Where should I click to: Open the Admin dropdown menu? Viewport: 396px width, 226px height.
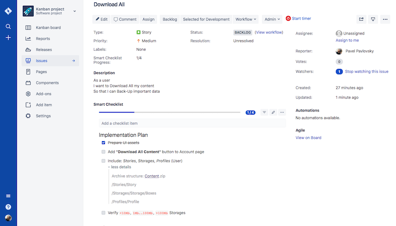click(x=272, y=19)
